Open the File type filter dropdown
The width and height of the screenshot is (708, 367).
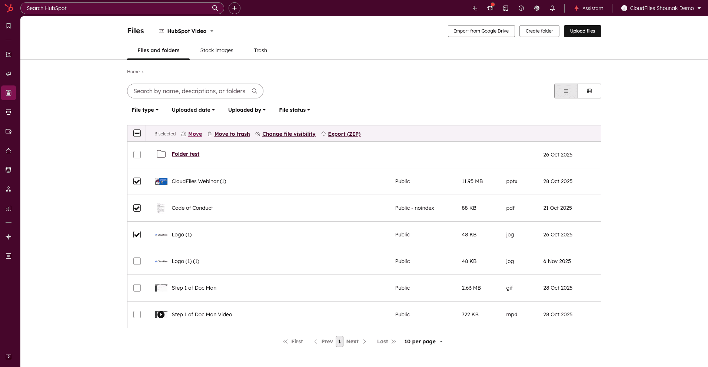click(144, 110)
